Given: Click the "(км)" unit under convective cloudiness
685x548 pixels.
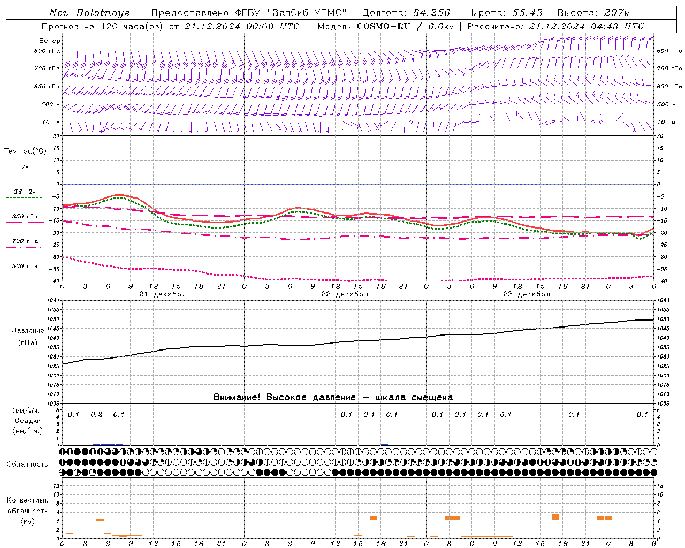Looking at the screenshot, I should (28, 521).
